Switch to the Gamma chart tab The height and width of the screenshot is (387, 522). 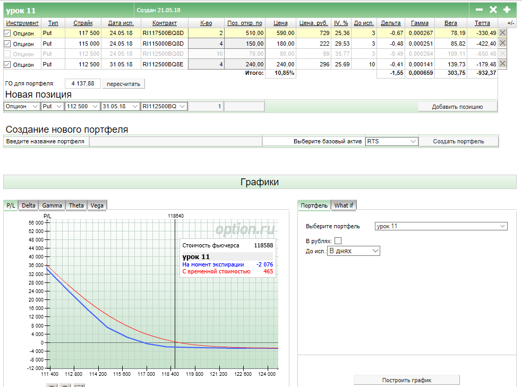click(x=52, y=205)
